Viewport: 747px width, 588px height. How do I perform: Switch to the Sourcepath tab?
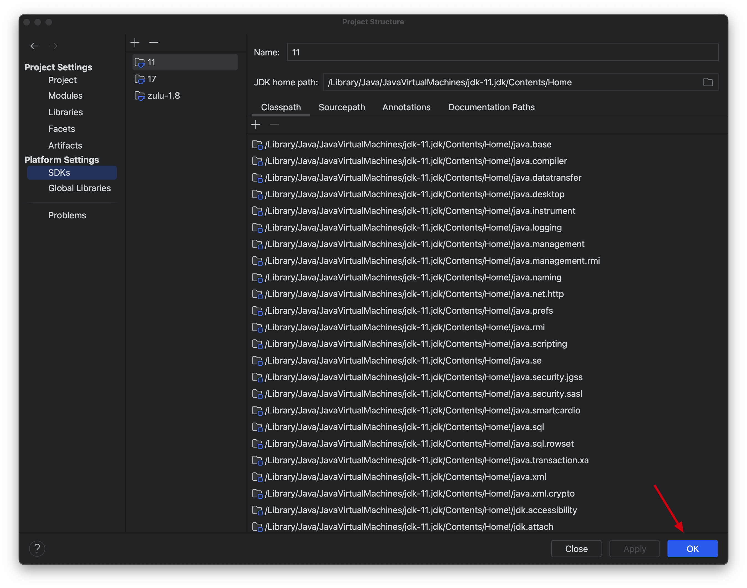pyautogui.click(x=342, y=107)
